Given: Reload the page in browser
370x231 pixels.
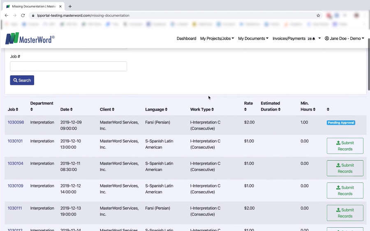Looking at the screenshot, I should [23, 16].
